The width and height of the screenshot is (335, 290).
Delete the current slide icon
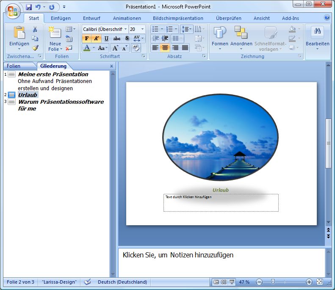tap(69, 48)
